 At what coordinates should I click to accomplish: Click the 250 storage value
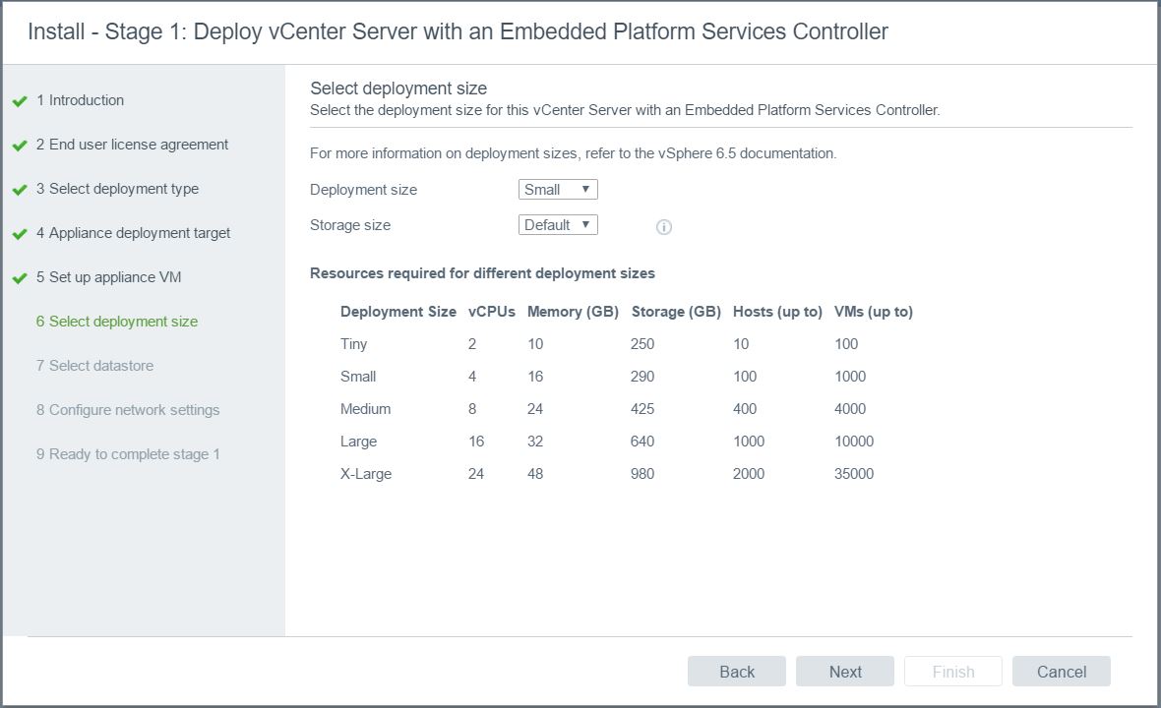[642, 344]
